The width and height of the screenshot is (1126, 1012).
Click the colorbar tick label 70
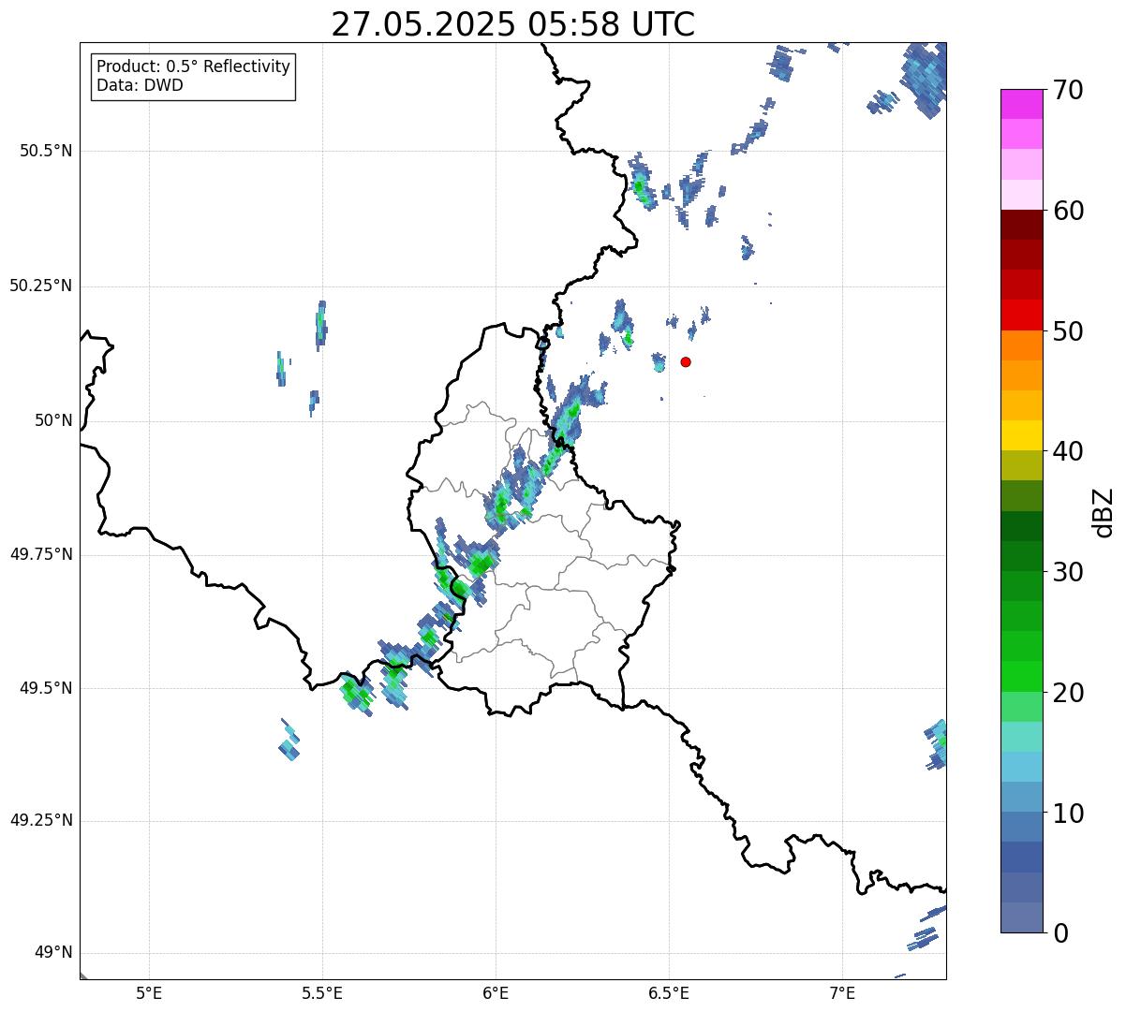tap(1067, 91)
